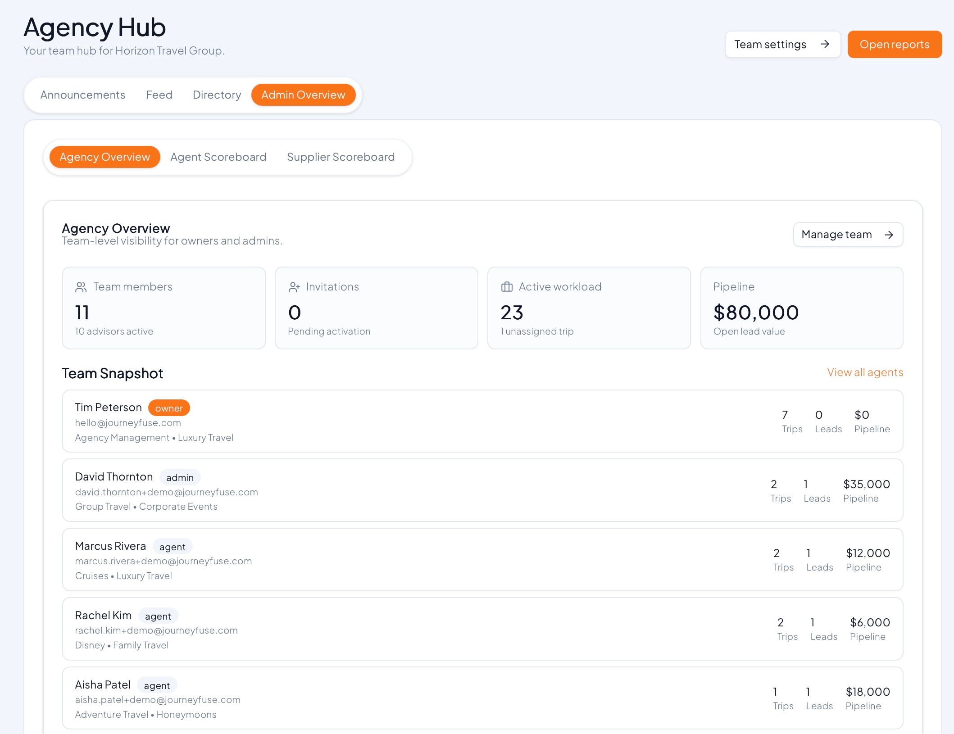This screenshot has width=954, height=734.
Task: Switch to the Agent Scoreboard tab
Action: (x=218, y=157)
